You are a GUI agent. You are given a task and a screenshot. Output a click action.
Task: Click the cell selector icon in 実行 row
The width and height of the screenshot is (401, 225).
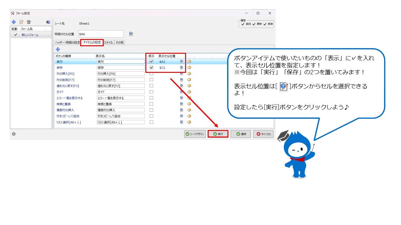point(181,62)
